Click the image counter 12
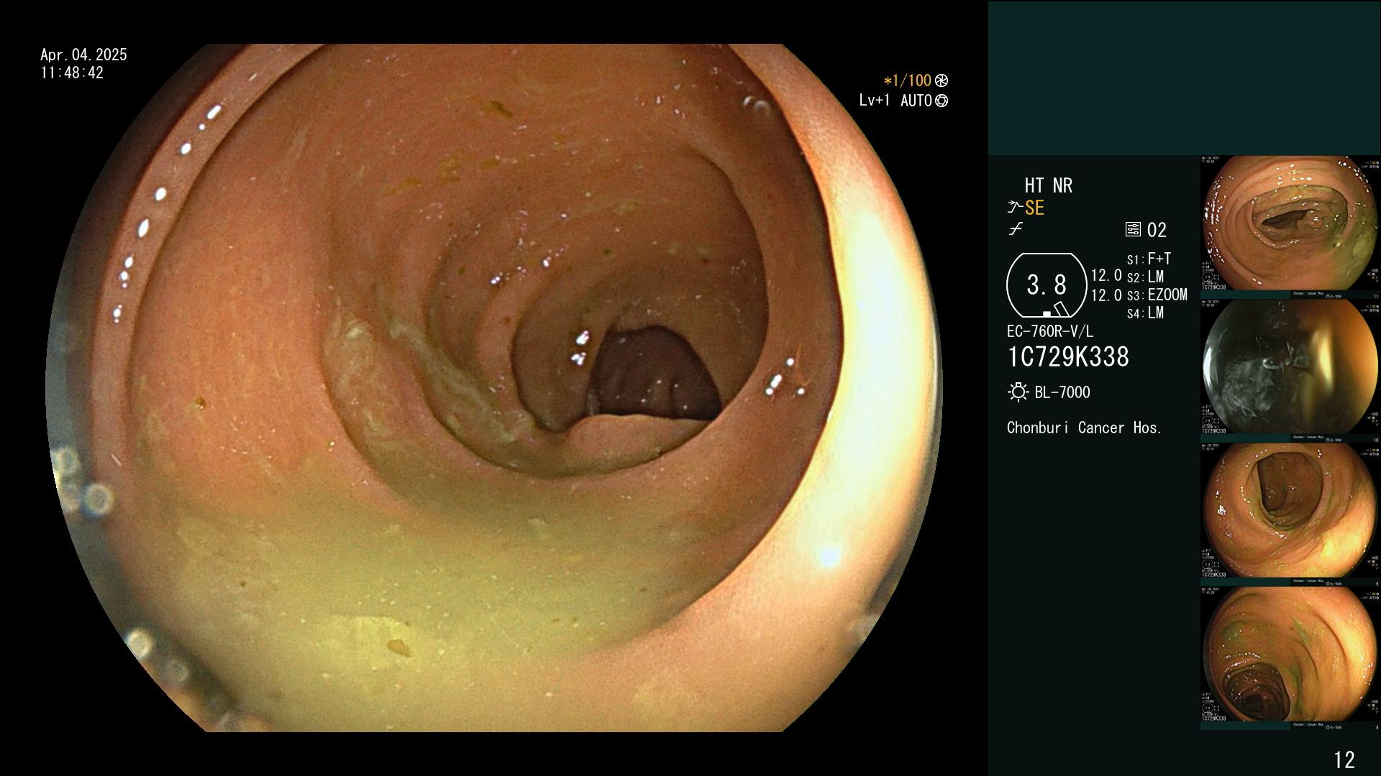This screenshot has height=776, width=1381. point(1344,760)
